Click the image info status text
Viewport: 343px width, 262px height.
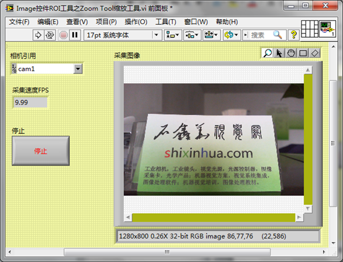(x=202, y=236)
